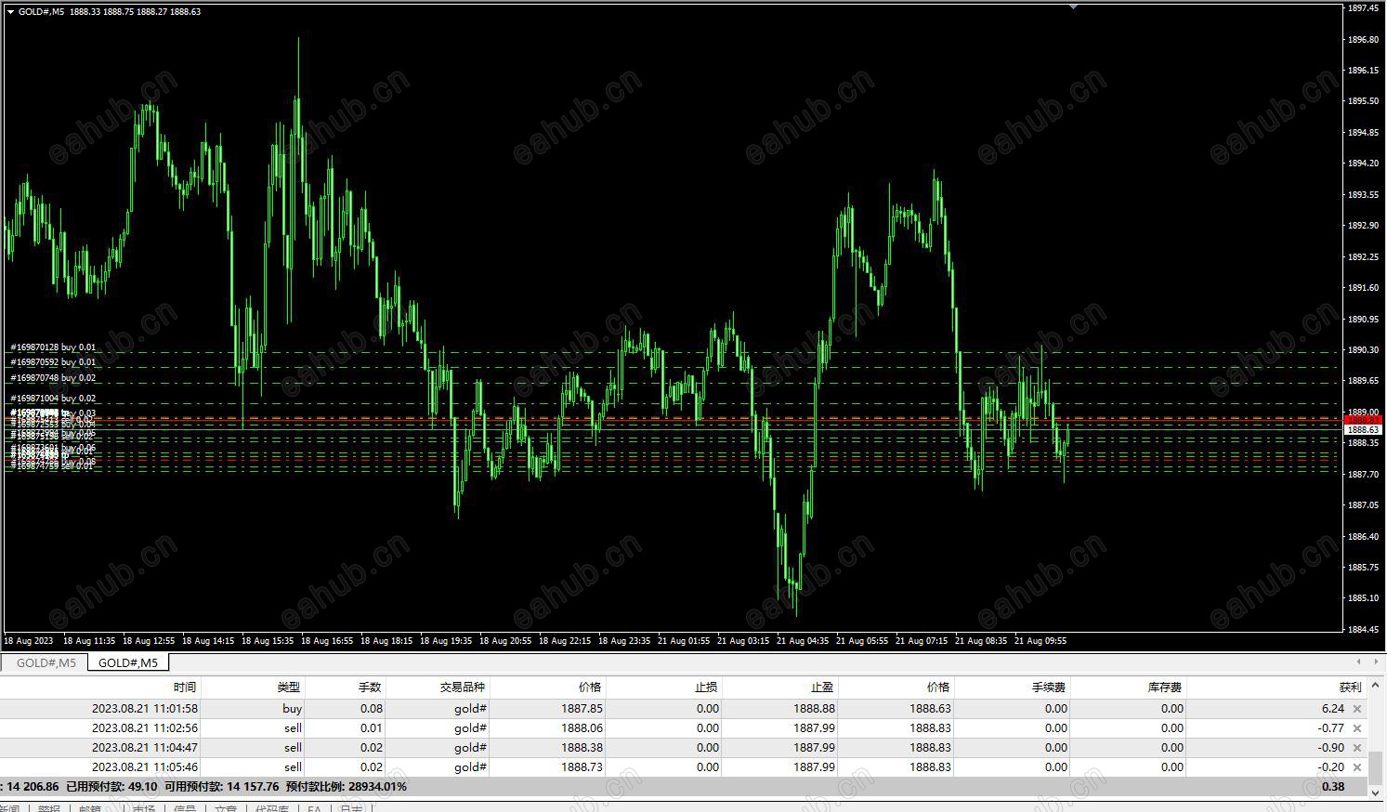Screen dimensions: 1387x812
Task: Click the 价格 header next to 手续费
Action: coord(938,688)
